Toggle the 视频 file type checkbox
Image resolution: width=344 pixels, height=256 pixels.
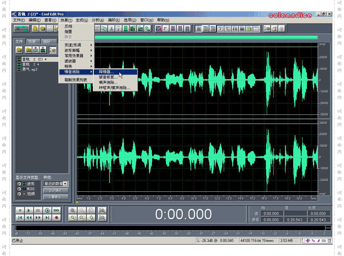click(19, 194)
